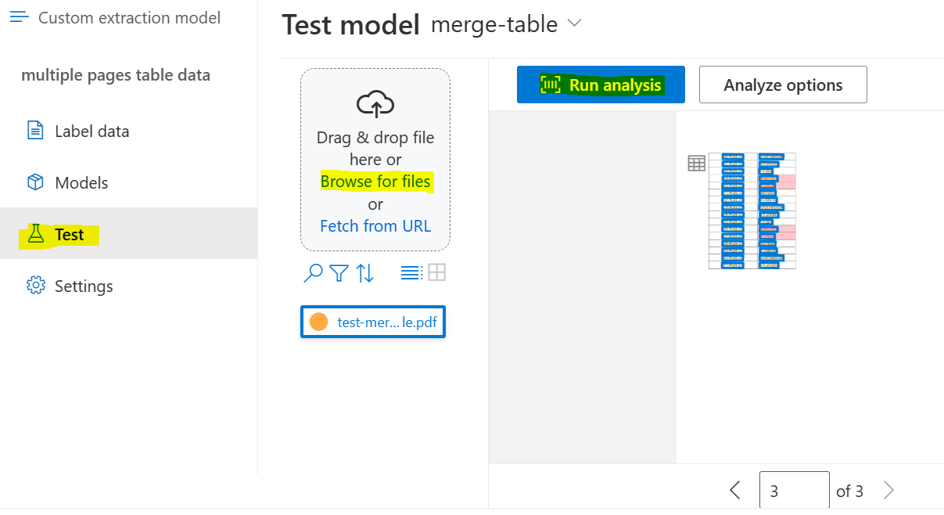Switch files to grid view
944x515 pixels.
tap(436, 272)
